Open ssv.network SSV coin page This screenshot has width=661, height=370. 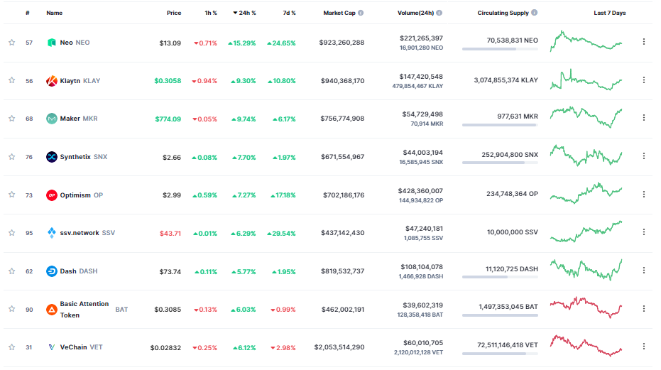[87, 233]
